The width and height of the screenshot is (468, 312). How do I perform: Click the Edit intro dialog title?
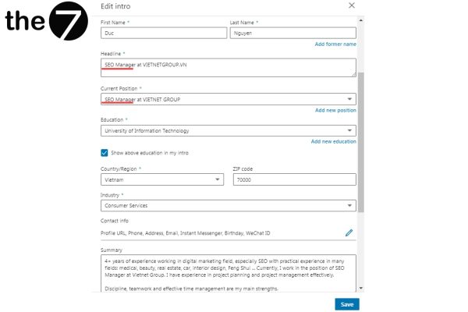115,6
